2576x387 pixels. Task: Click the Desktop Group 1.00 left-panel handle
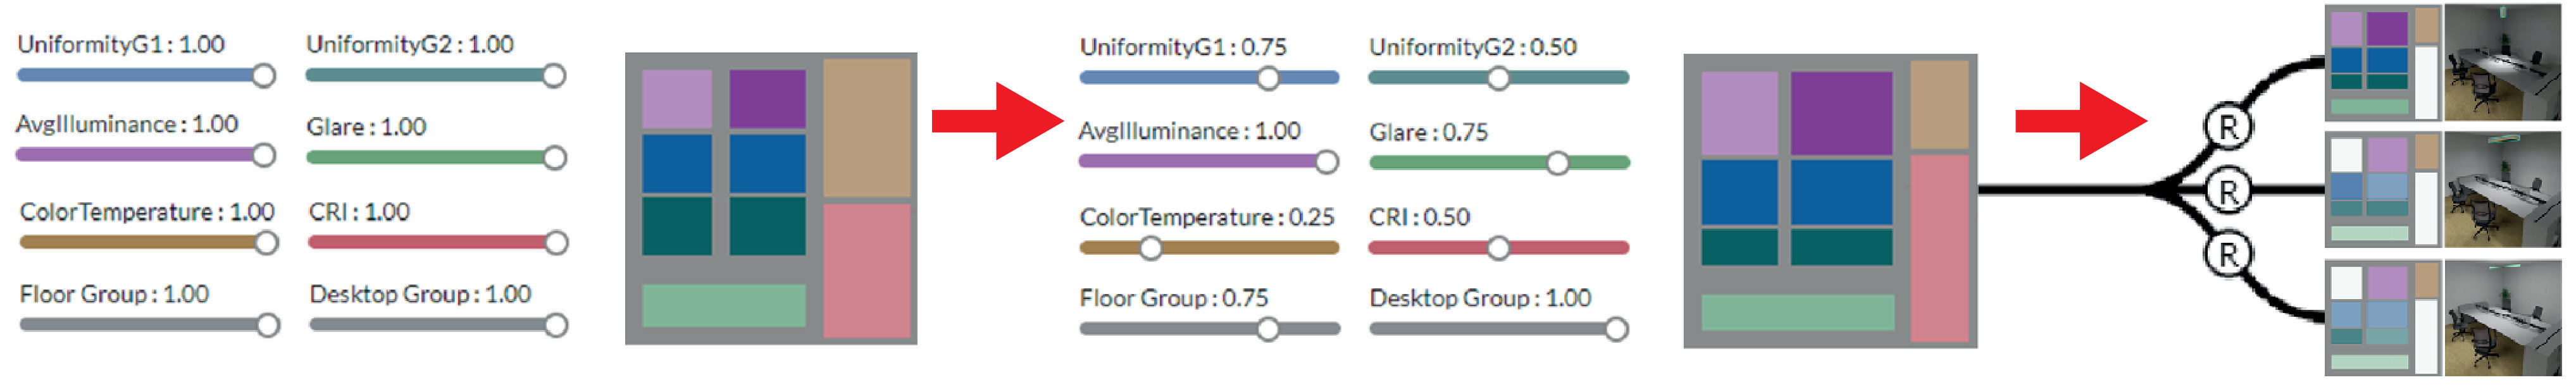[556, 325]
